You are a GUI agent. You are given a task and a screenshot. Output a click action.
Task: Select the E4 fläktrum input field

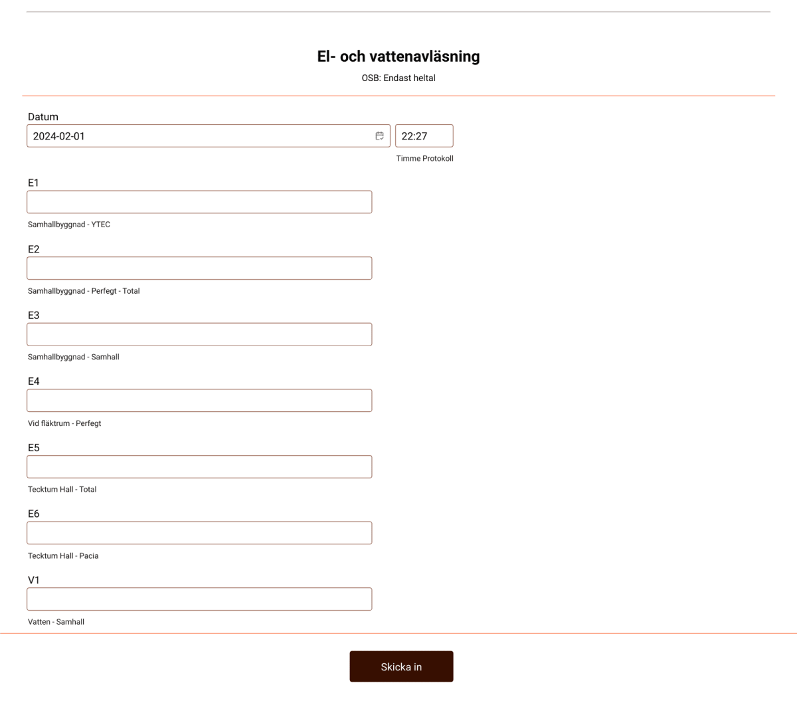point(199,400)
